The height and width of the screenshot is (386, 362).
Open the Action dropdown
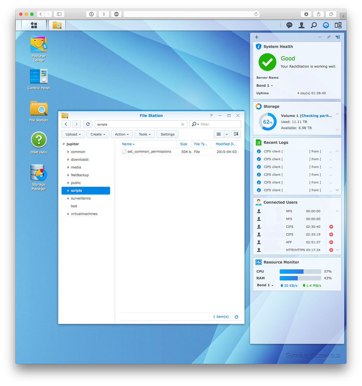point(122,134)
